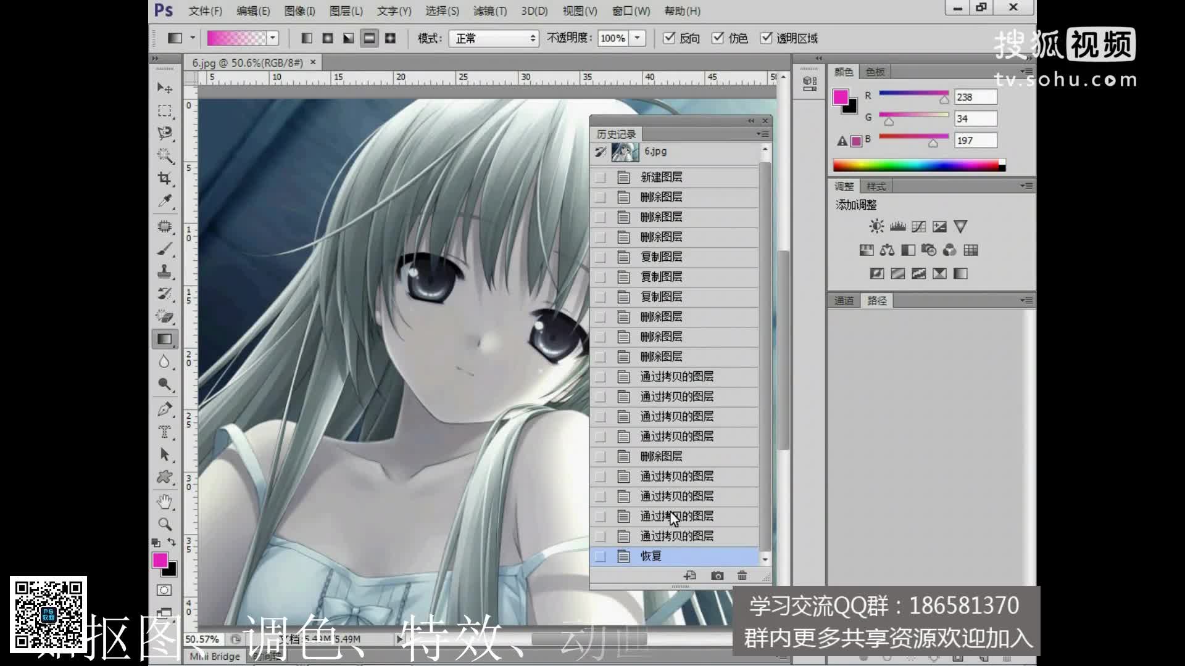Select the Clone Stamp tool
Viewport: 1185px width, 666px height.
[164, 271]
